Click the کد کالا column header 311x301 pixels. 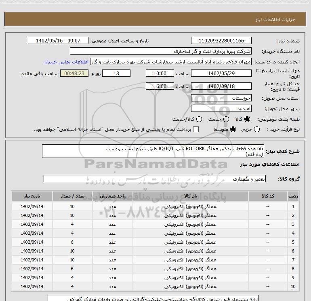[x=268, y=196]
